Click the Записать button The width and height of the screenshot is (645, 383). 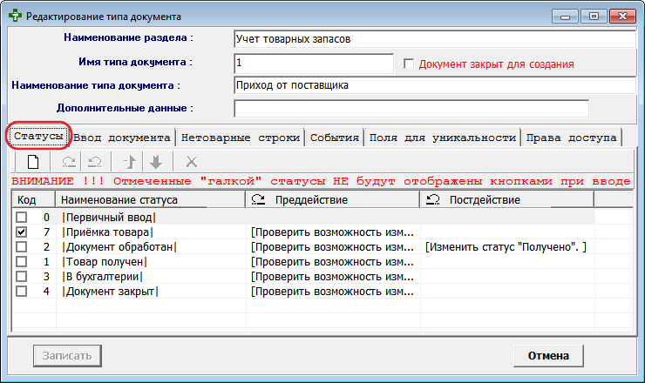(x=67, y=355)
